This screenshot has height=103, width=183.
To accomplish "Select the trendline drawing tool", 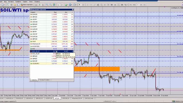I will tap(95, 5).
